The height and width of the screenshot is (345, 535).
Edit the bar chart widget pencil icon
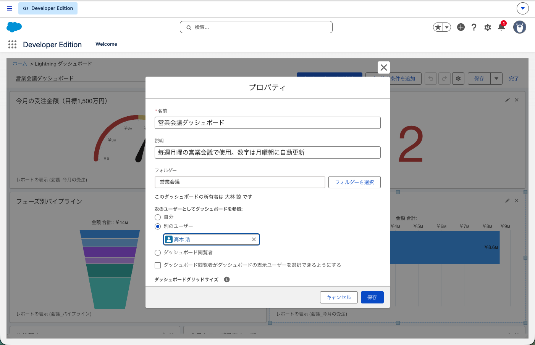(x=508, y=201)
